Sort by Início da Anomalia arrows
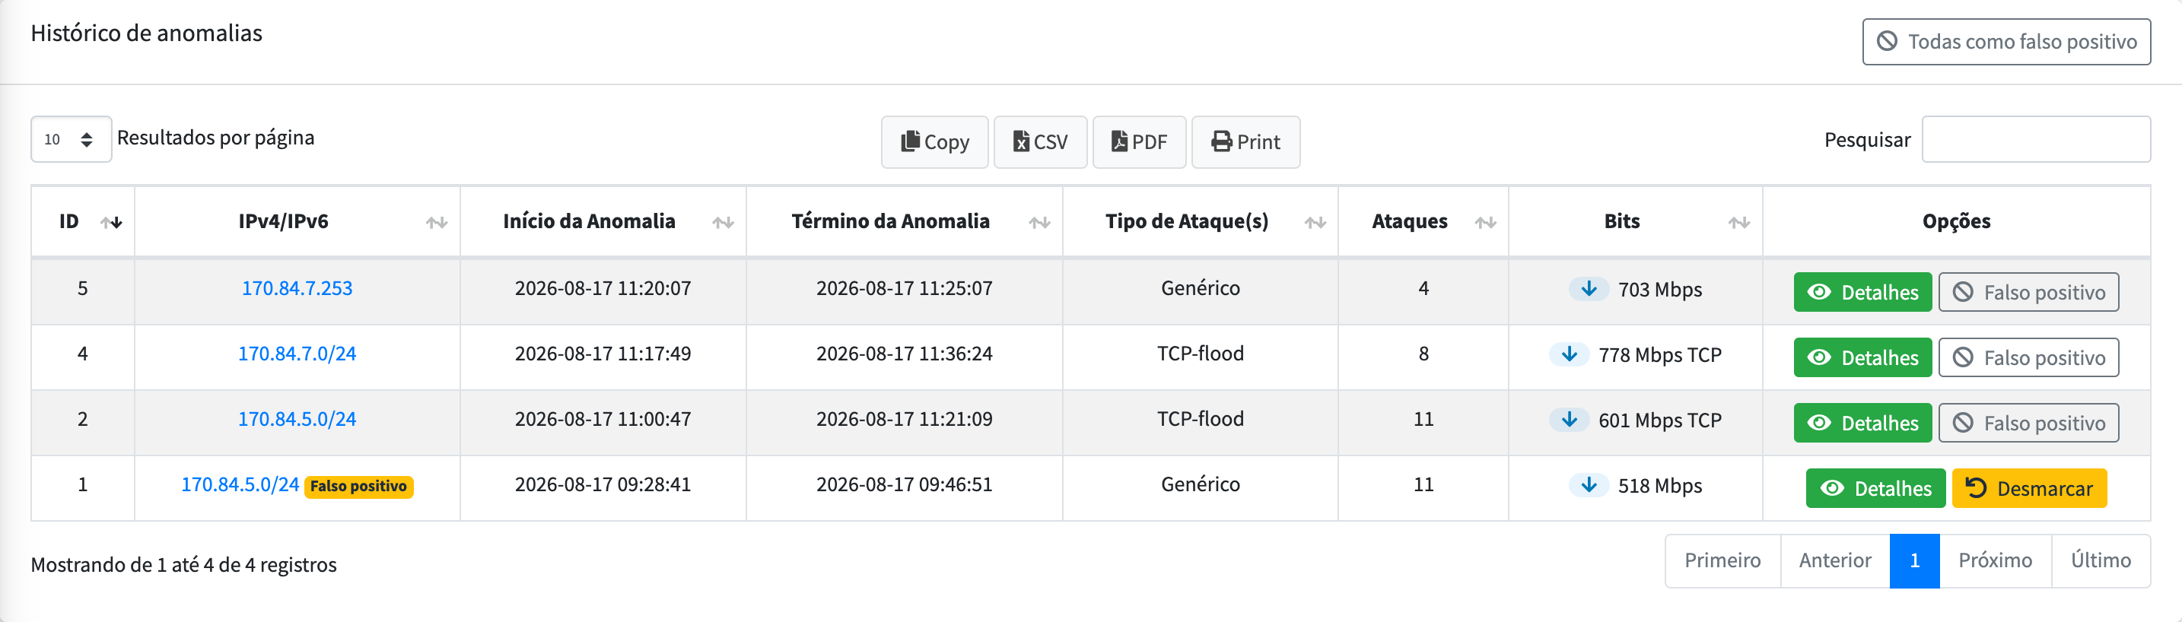2182x622 pixels. coord(723,223)
